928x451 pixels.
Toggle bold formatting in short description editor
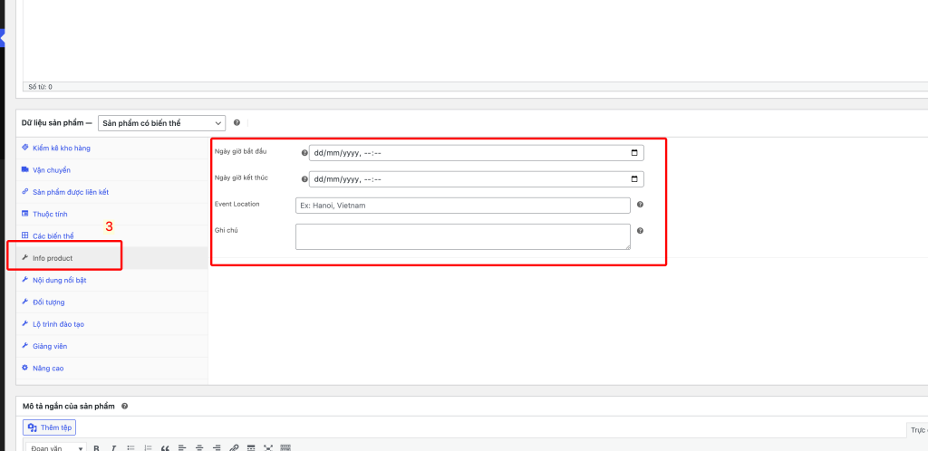[x=96, y=447]
